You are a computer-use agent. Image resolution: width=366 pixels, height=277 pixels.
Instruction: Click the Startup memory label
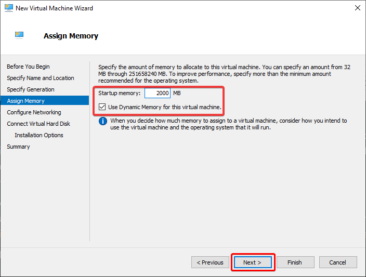pos(119,93)
